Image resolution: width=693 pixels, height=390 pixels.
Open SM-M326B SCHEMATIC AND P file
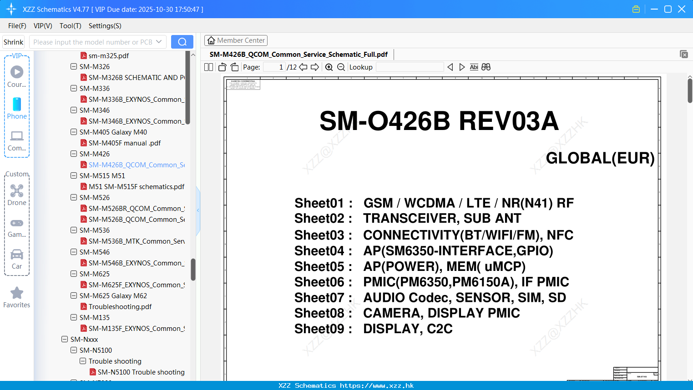pos(137,77)
